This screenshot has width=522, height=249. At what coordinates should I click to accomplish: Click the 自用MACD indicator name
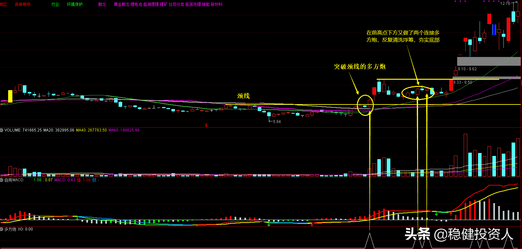[14, 180]
